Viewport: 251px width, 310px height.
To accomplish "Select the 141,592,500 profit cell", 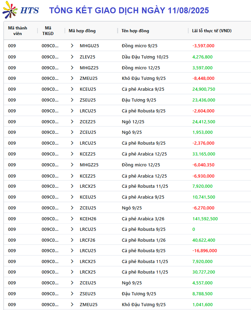I will 205,219.
